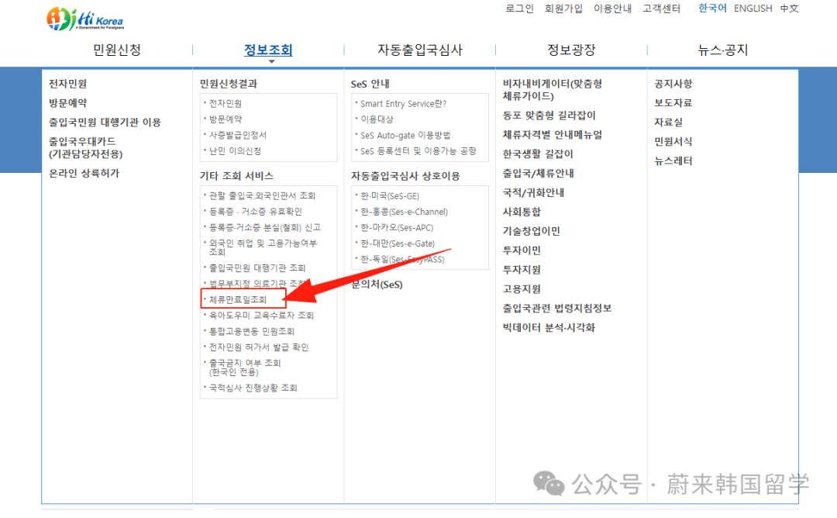The height and width of the screenshot is (518, 837).
Task: Select 전자민원 under 민원신청
Action: (x=67, y=84)
